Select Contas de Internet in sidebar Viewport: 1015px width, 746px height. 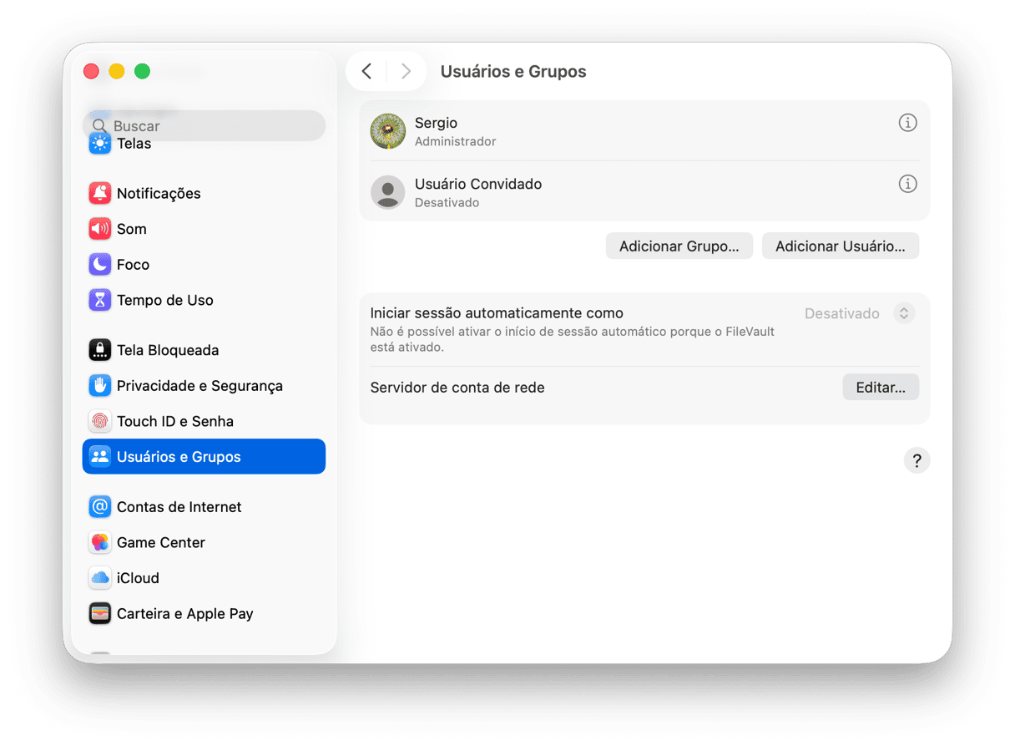coord(179,507)
